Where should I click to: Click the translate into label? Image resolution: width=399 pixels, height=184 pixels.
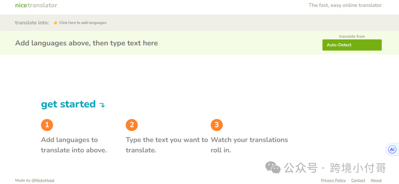click(32, 22)
